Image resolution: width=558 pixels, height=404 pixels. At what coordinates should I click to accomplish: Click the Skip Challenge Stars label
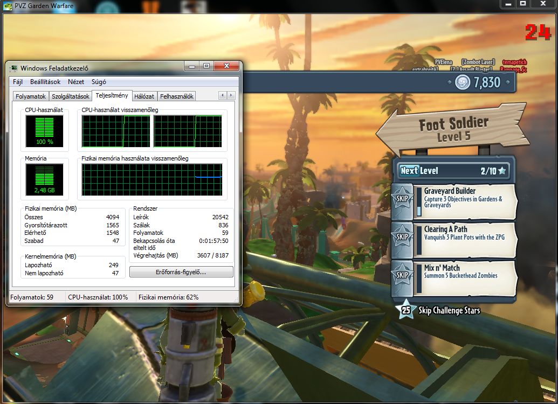pyautogui.click(x=449, y=310)
